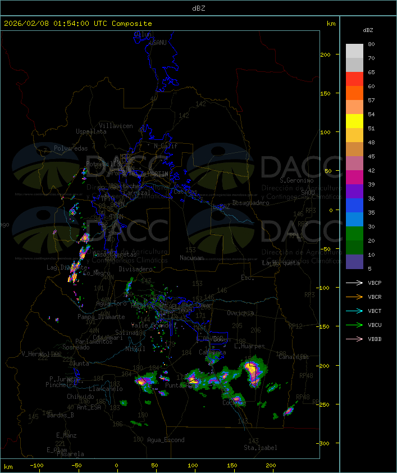The image size is (397, 473).
Task: Click the -100 tick on the horizontal axis
Action: pos(36,466)
